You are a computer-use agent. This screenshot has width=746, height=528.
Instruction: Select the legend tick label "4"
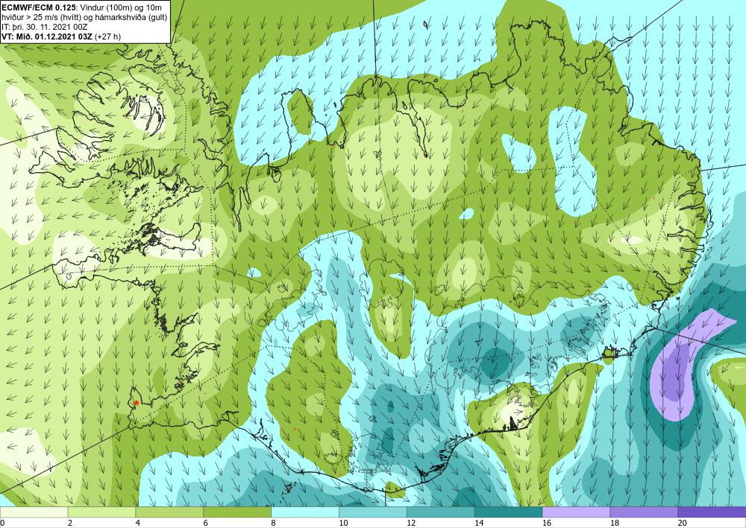[x=138, y=523]
